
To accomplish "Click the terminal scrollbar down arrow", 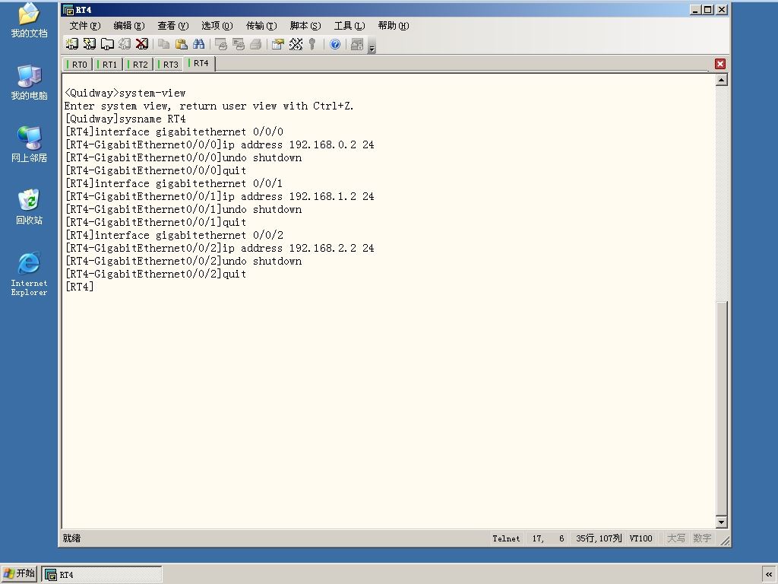I will click(x=722, y=522).
